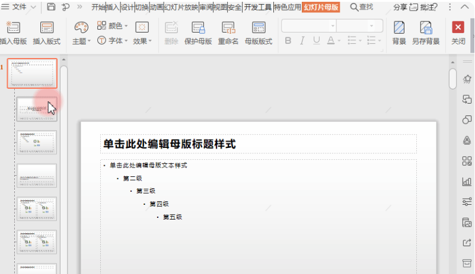Open the Fonts (字体) dropdown
This screenshot has width=475, height=274.
113,40
